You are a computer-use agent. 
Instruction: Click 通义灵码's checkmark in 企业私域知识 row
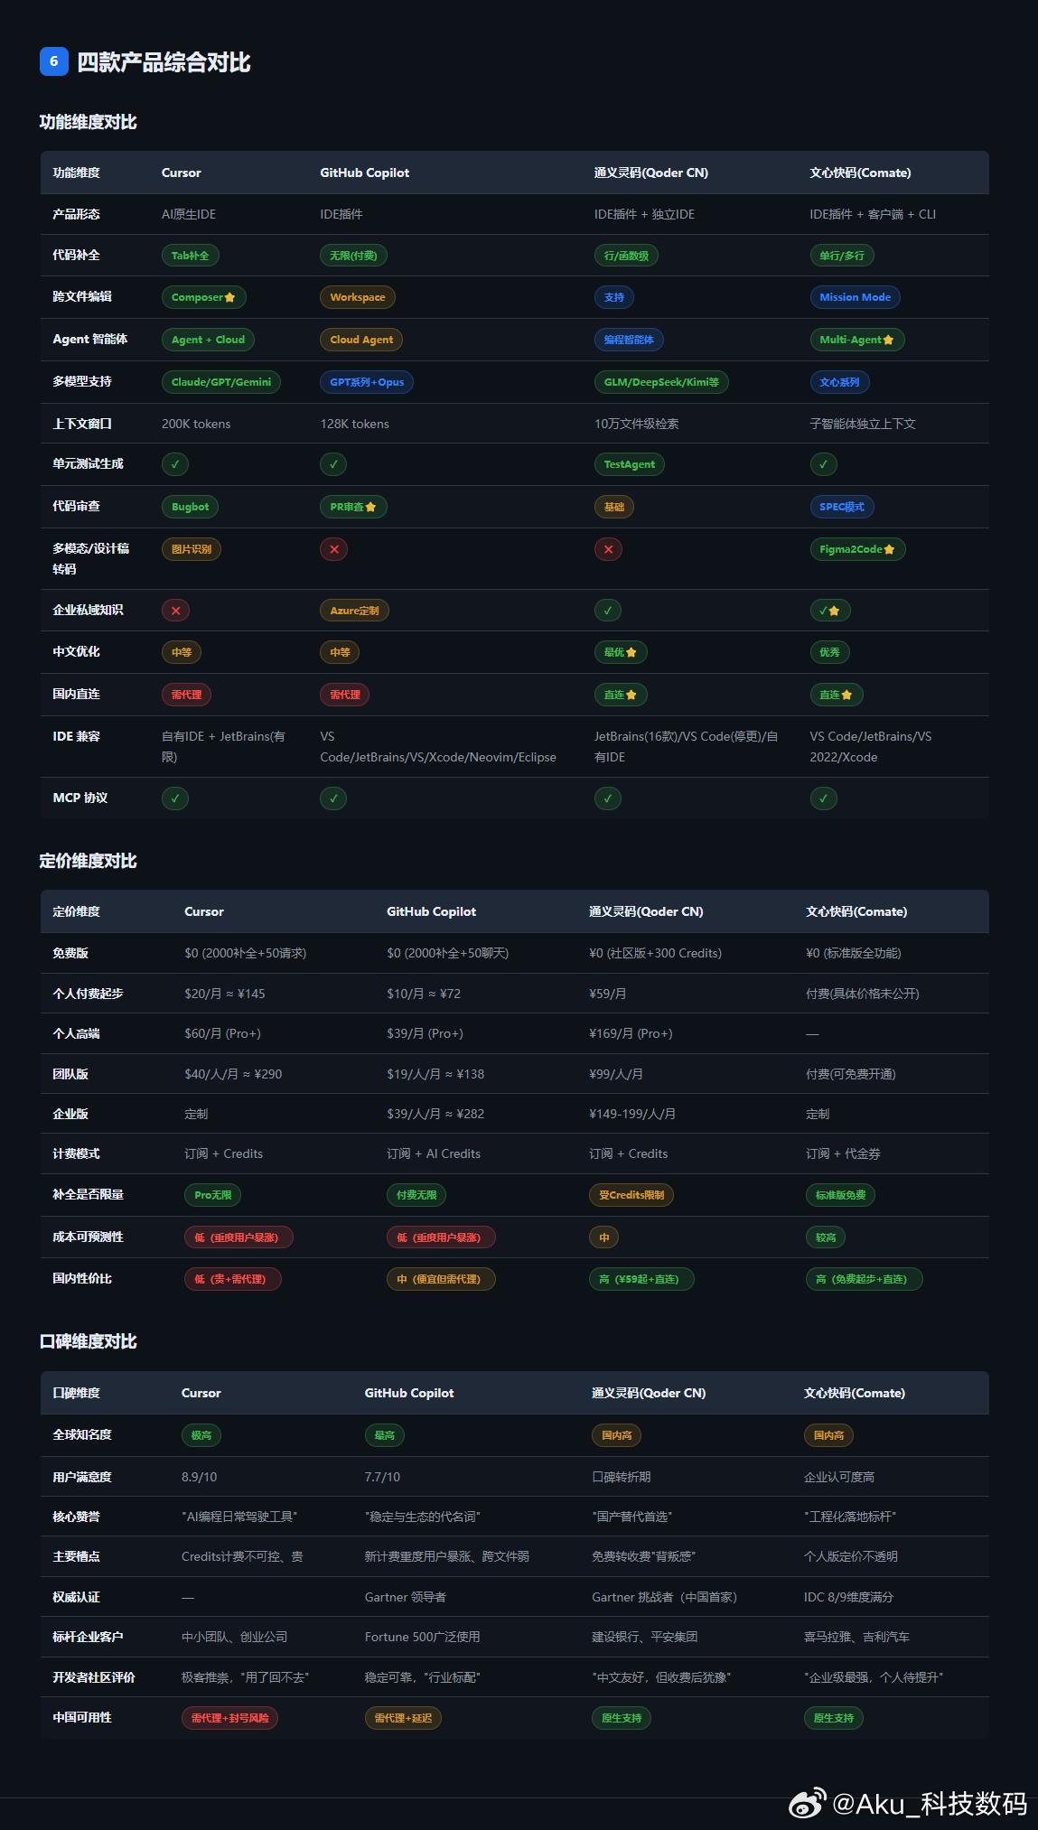[607, 611]
